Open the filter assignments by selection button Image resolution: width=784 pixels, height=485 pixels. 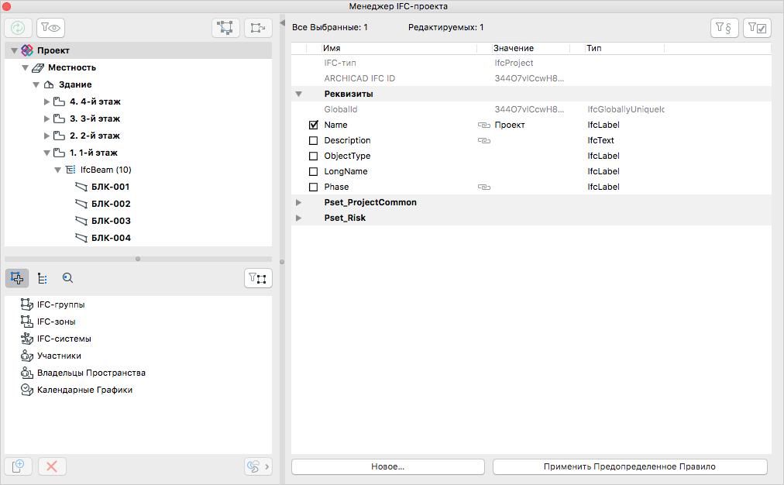(x=258, y=278)
